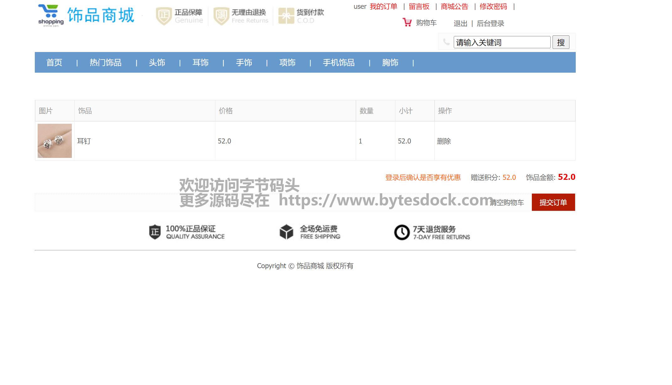The height and width of the screenshot is (385, 672).
Task: Select the 手机饰品 navigation item
Action: coord(339,63)
